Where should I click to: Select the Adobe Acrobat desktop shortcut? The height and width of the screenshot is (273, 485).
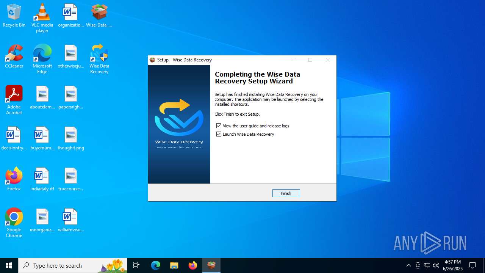(14, 100)
